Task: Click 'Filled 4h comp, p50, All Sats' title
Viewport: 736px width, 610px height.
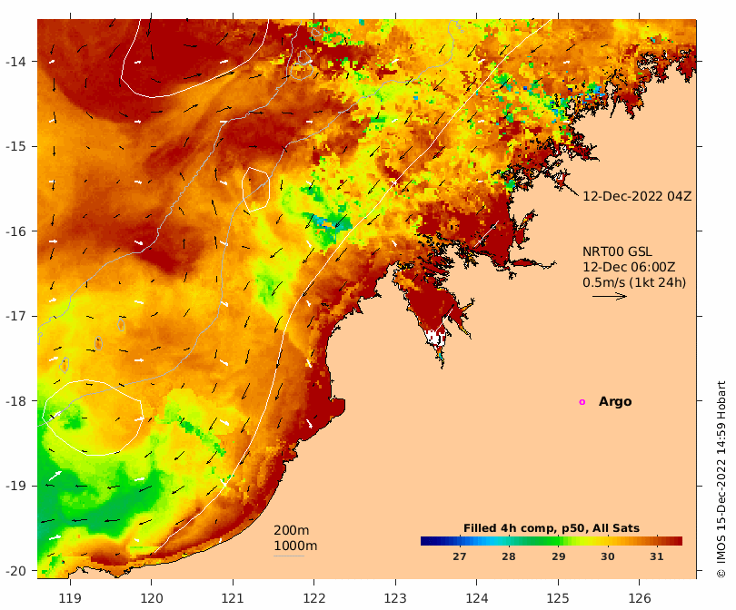Action: (x=552, y=528)
